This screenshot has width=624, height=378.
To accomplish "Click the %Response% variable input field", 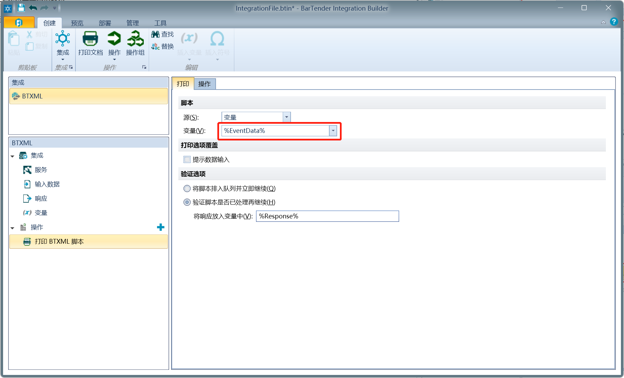I will pyautogui.click(x=327, y=216).
